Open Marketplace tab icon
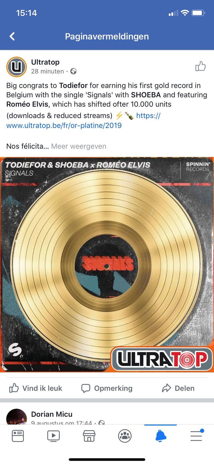This screenshot has height=465, width=214. 89,436
